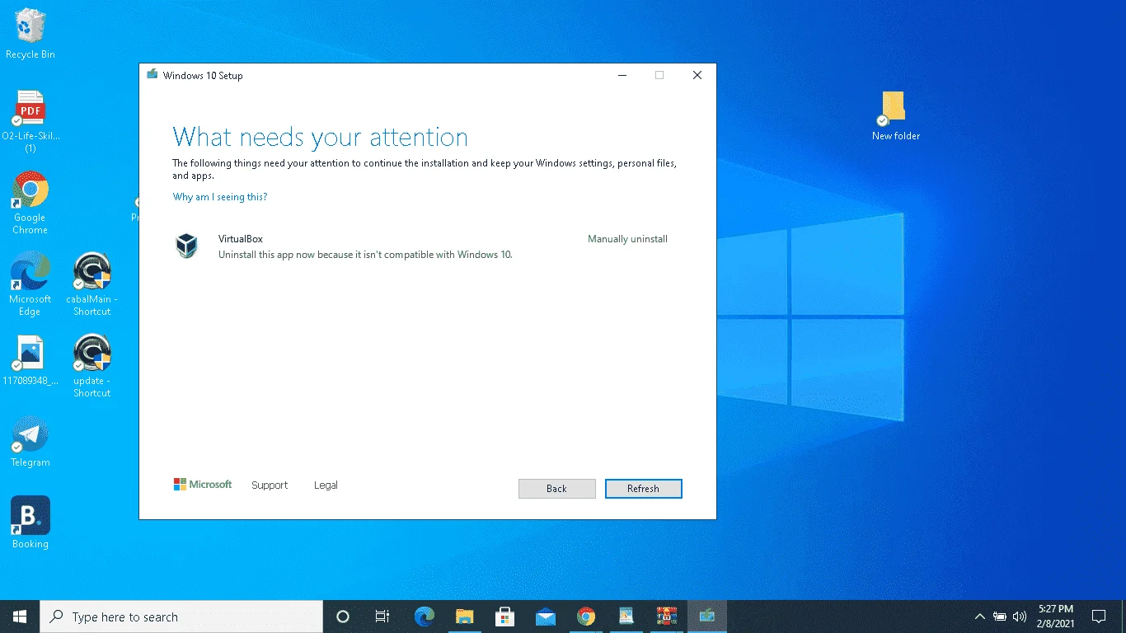1126x633 pixels.
Task: Select the 117089348_ image file on desktop
Action: 30,360
